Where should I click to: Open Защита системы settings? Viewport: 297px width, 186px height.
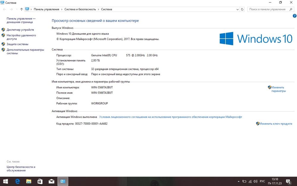(18, 44)
